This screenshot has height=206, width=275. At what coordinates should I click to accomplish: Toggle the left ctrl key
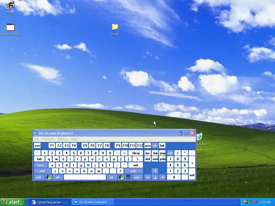(x=39, y=177)
